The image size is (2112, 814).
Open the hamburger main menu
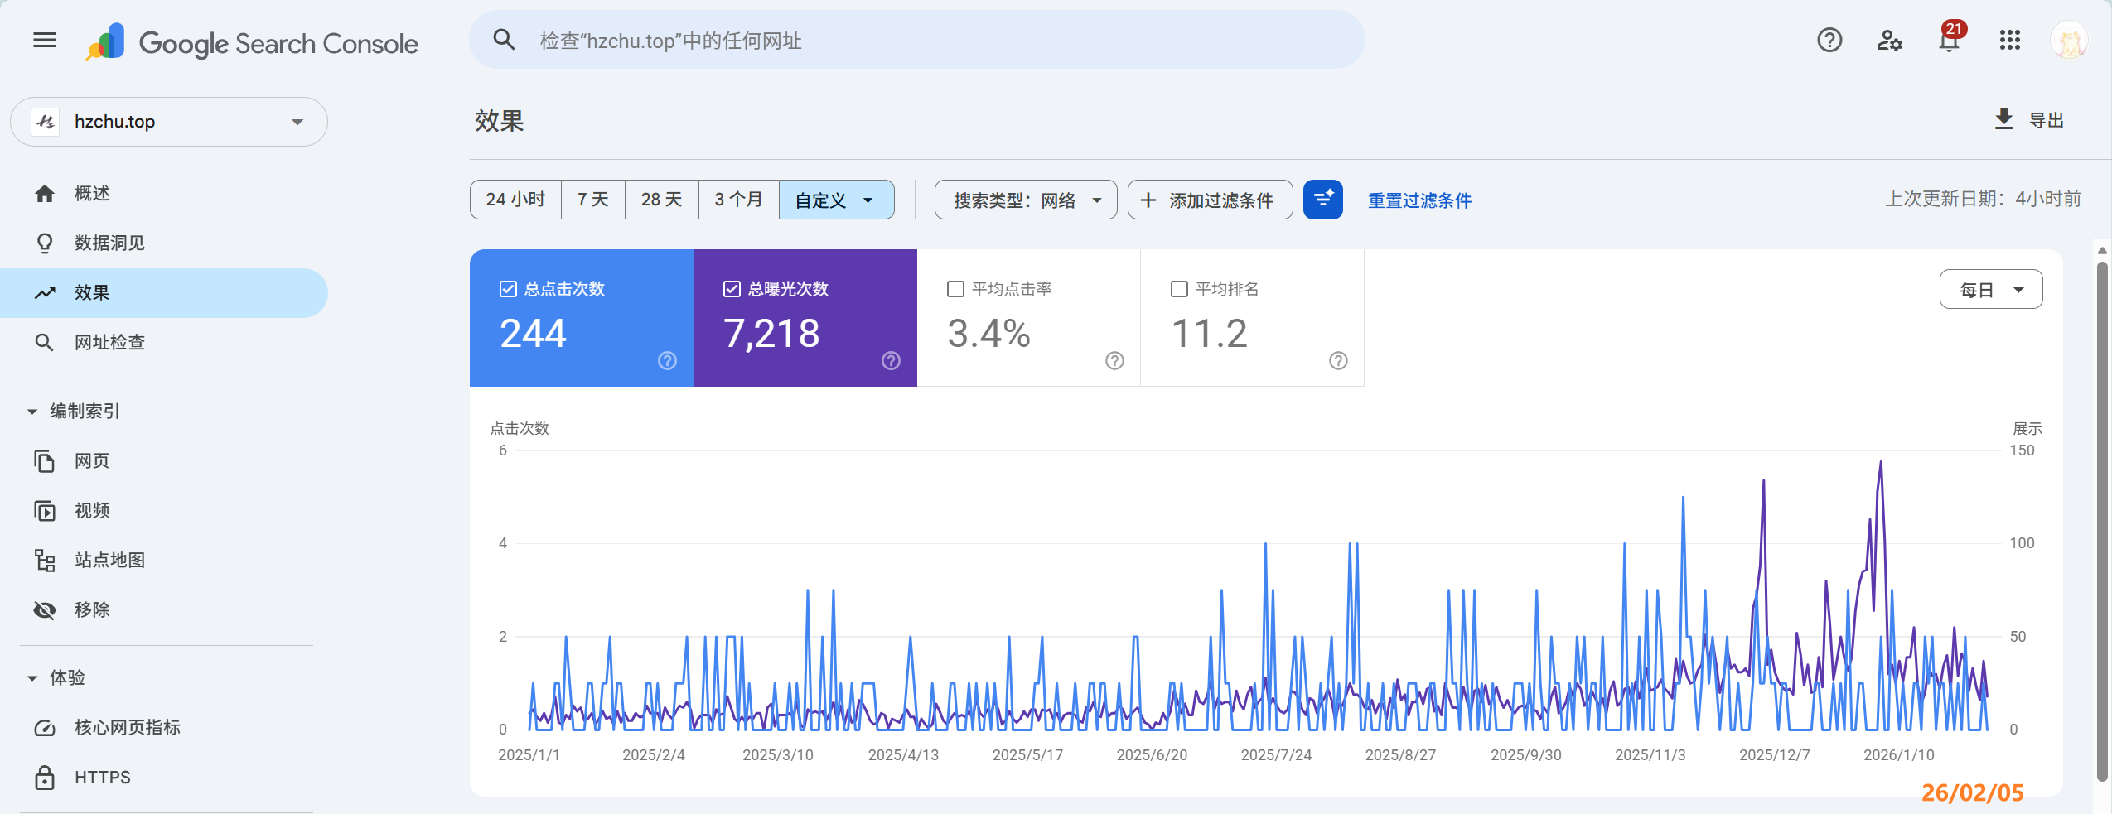tap(45, 40)
